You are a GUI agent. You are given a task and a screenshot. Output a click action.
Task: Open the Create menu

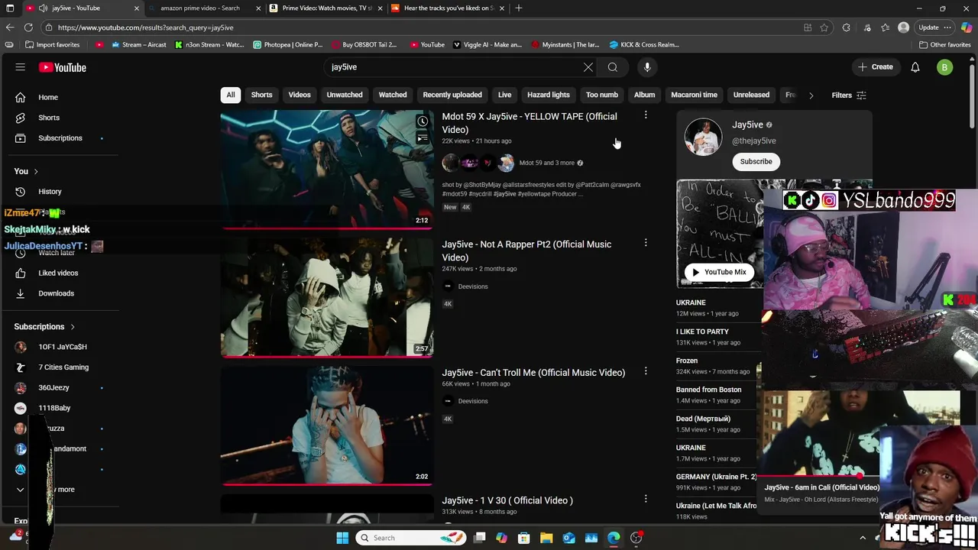pyautogui.click(x=875, y=67)
